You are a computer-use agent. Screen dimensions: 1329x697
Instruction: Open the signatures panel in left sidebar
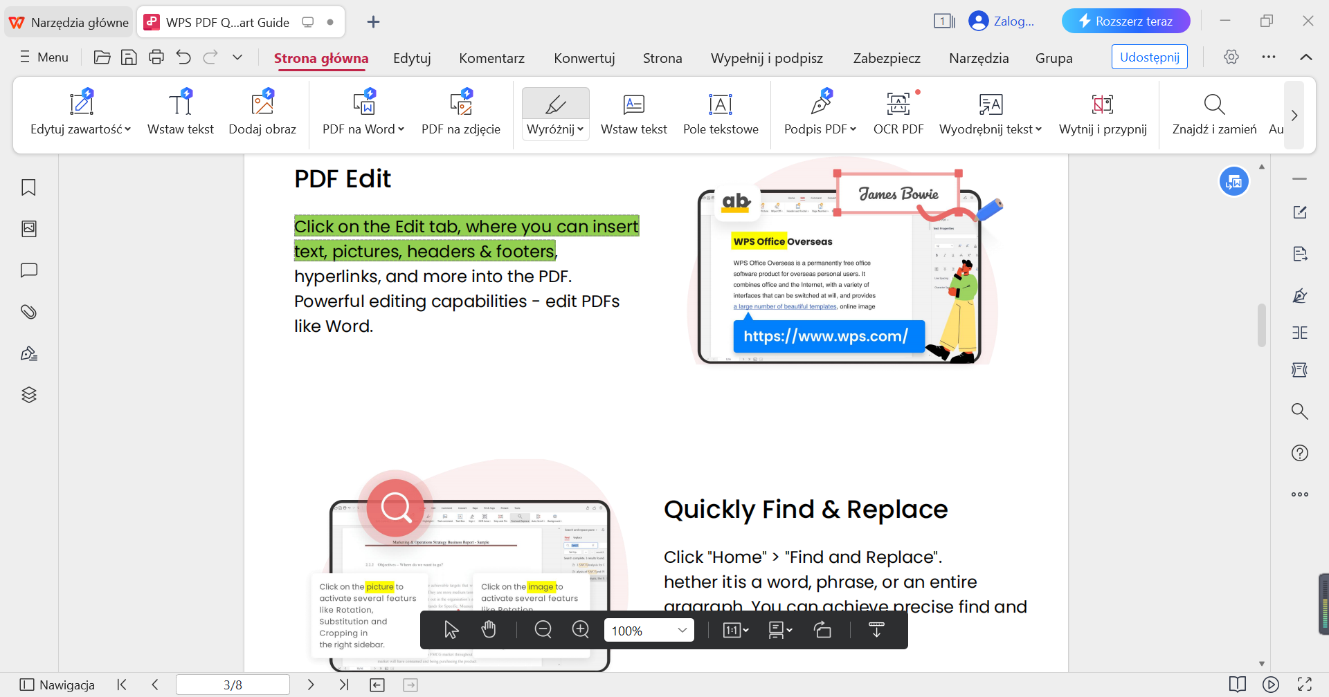tap(28, 353)
